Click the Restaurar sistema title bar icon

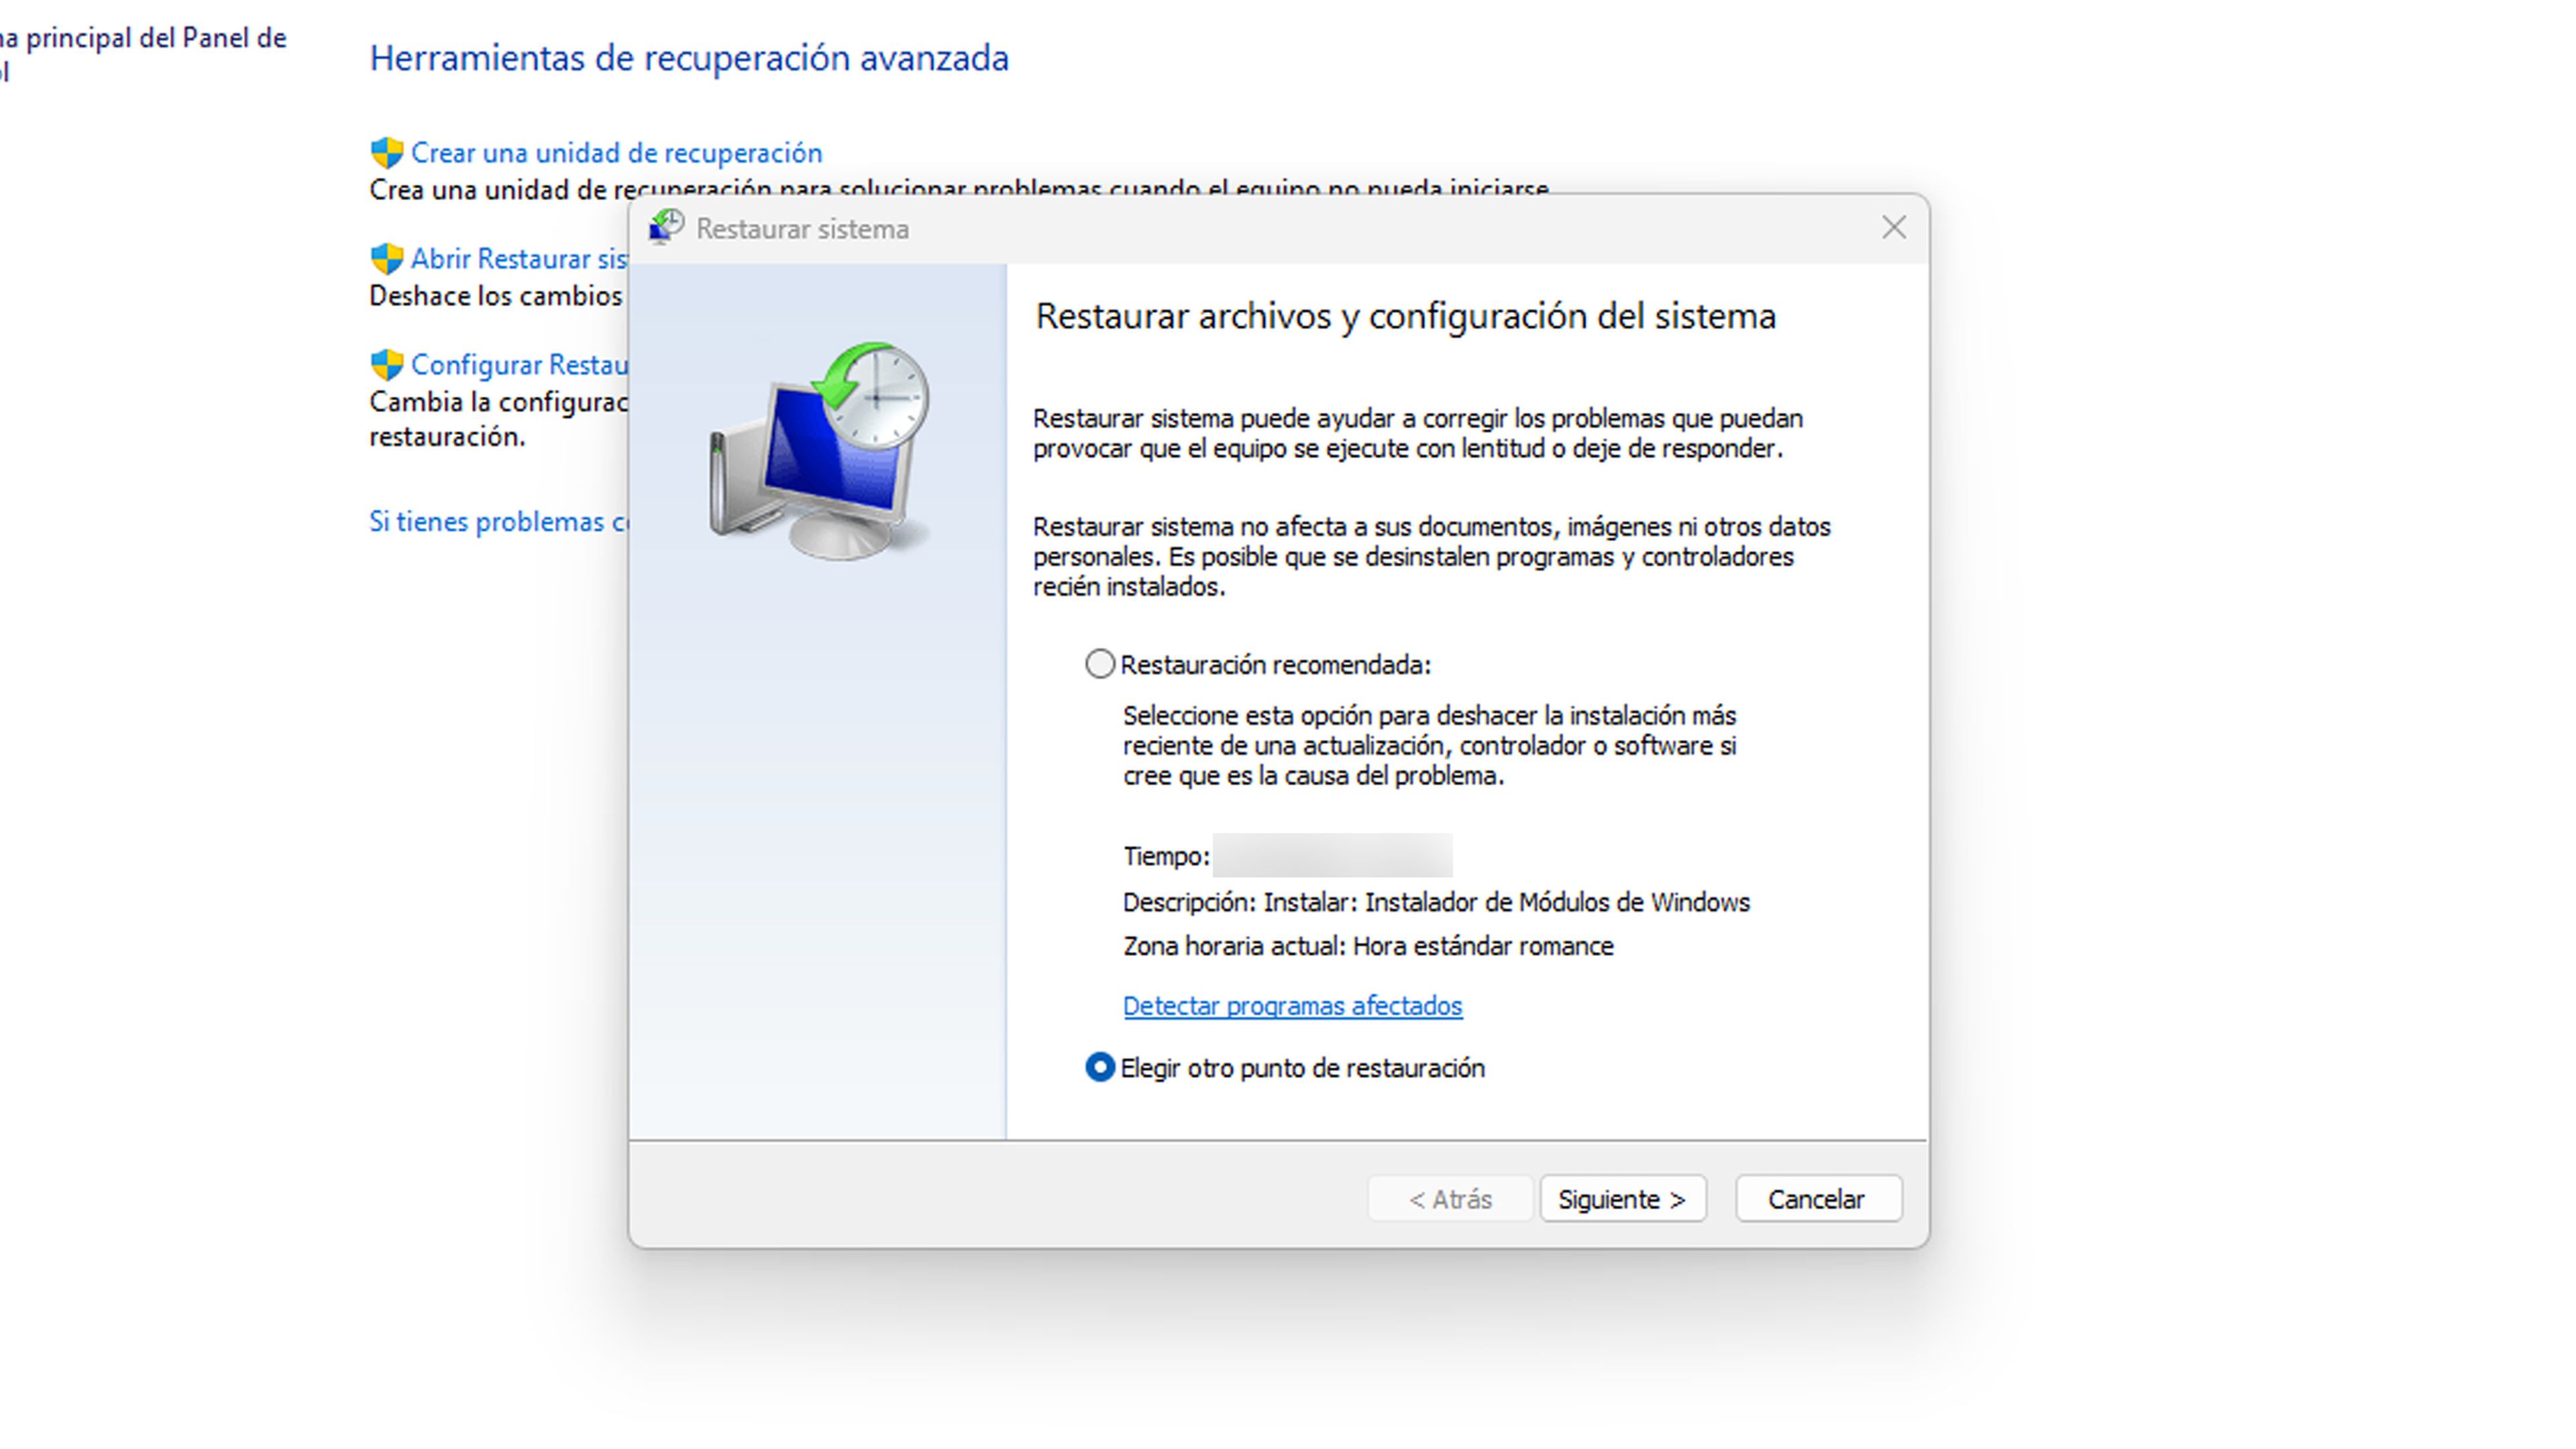coord(666,228)
